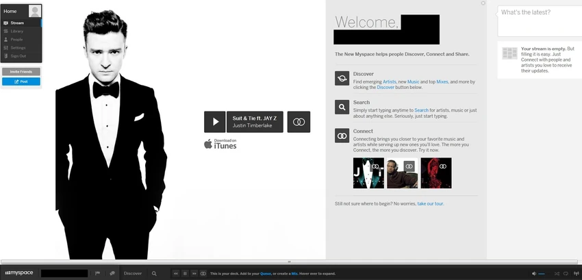Pause playback in the bottom deck
582x280 pixels.
click(185, 273)
